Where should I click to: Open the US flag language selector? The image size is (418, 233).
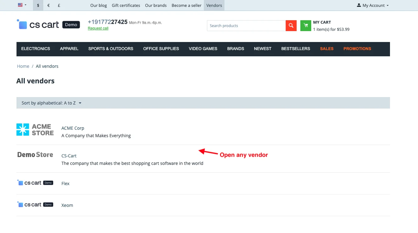(22, 5)
